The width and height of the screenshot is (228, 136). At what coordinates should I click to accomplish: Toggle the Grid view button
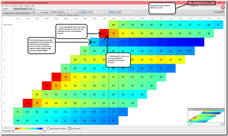(112, 12)
